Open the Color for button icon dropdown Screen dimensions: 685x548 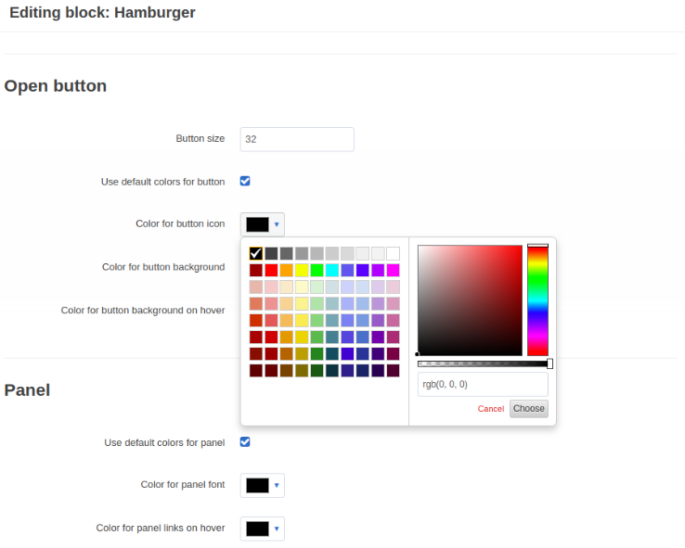coord(262,224)
